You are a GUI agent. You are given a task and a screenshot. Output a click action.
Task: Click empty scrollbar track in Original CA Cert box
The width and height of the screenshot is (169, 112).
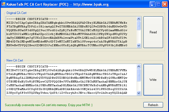click(x=139, y=38)
